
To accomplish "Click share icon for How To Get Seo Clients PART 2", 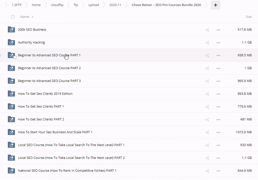I will pyautogui.click(x=207, y=120).
